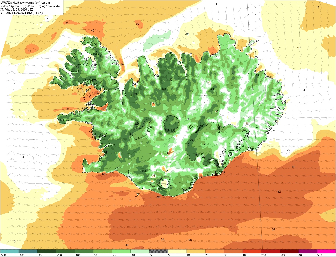This screenshot has height=257, width=336.
Task: Click the map value '137' in west Iceland
Action: click(x=100, y=98)
